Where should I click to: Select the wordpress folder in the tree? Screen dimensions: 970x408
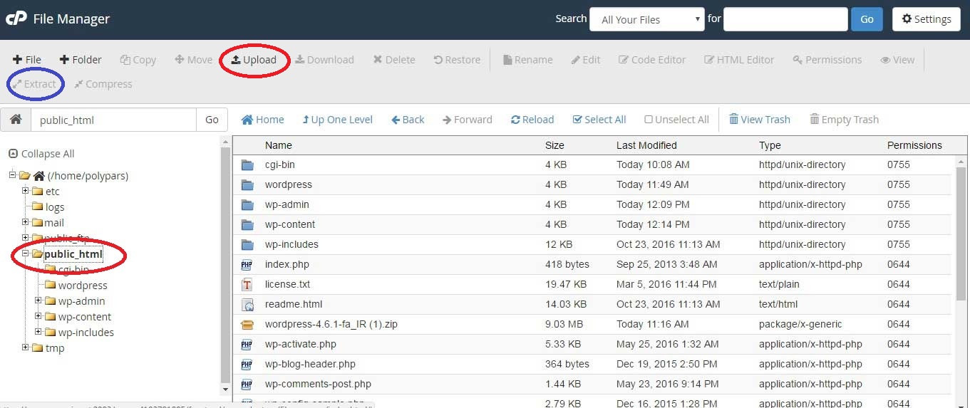(83, 286)
